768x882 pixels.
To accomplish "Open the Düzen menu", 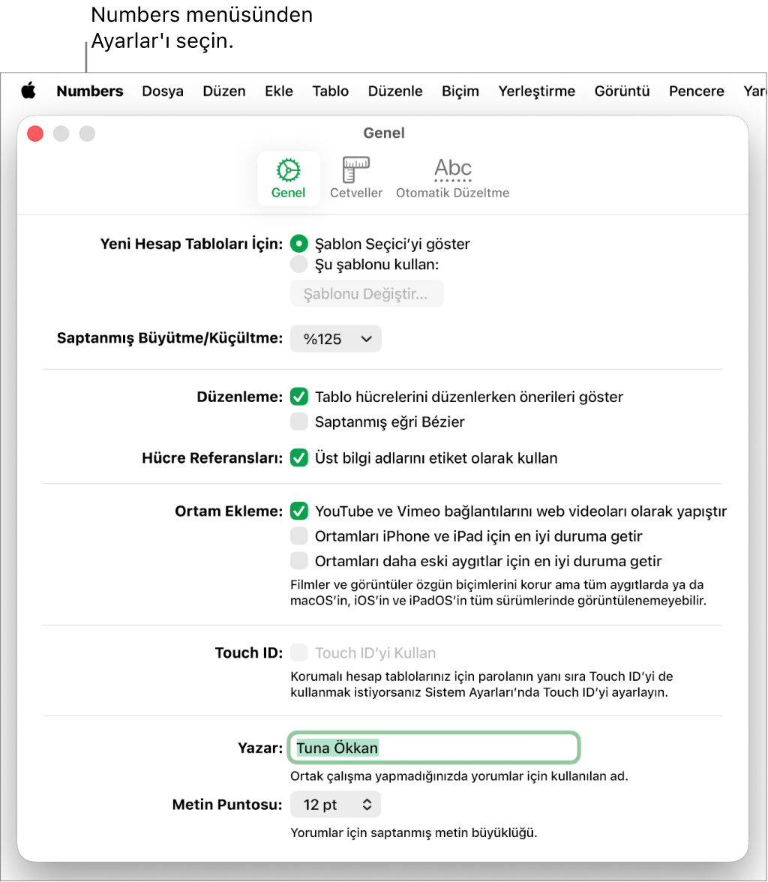I will [224, 91].
